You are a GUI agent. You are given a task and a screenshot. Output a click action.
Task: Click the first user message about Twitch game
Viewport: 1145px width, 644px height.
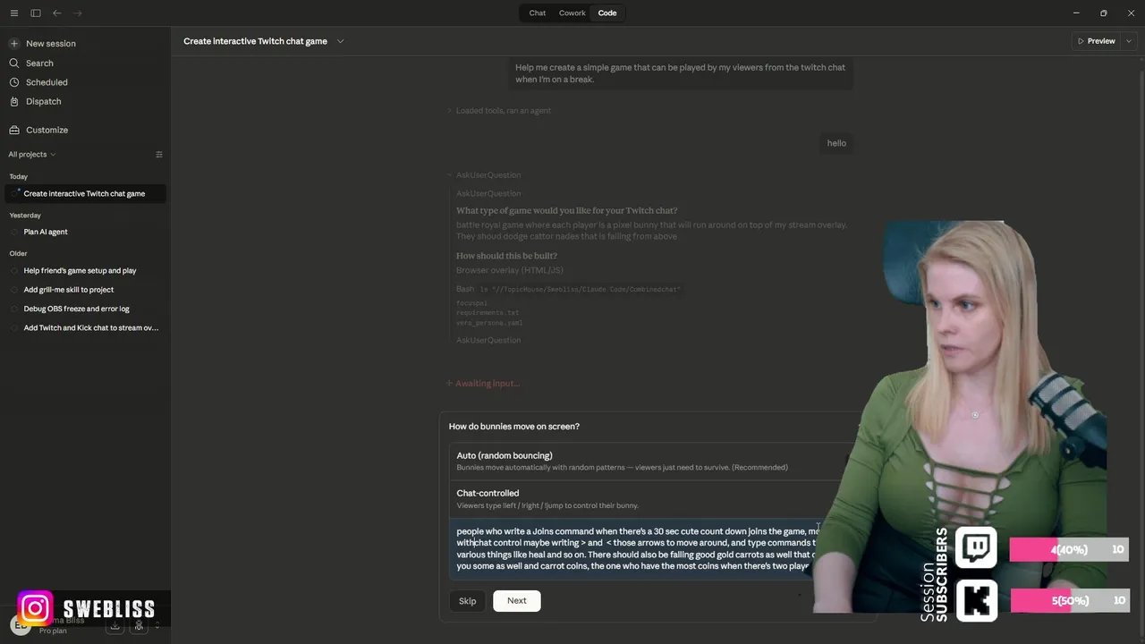681,73
